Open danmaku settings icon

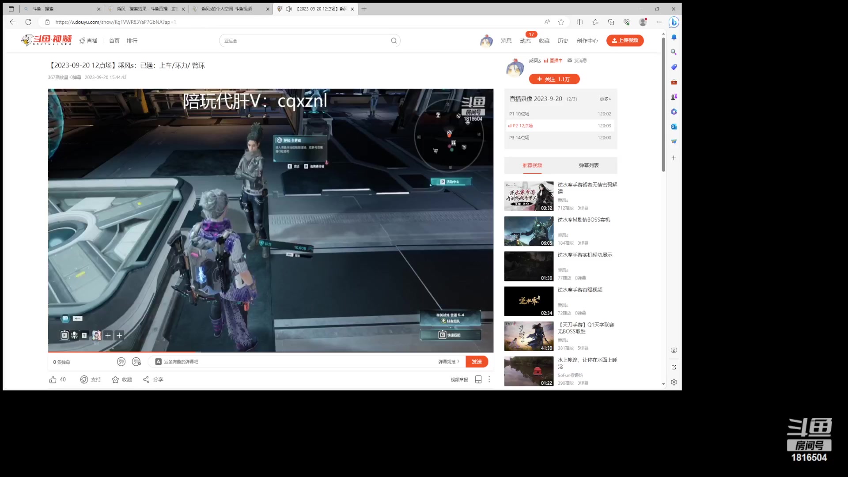(x=136, y=362)
